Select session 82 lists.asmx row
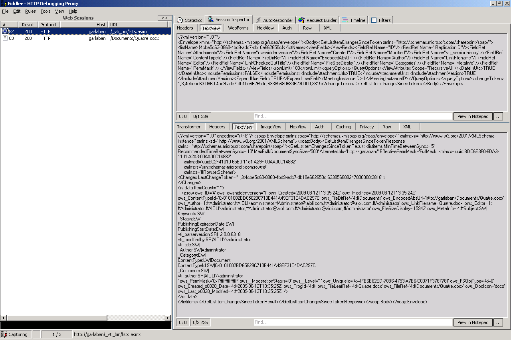The height and width of the screenshot is (340, 511). 85,31
